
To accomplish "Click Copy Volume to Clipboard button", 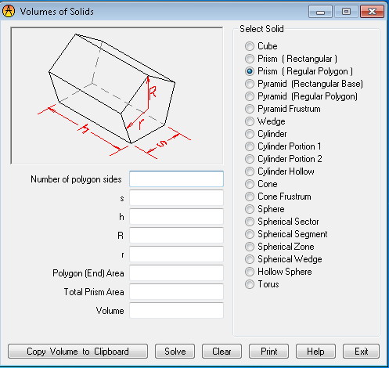I will [x=77, y=352].
